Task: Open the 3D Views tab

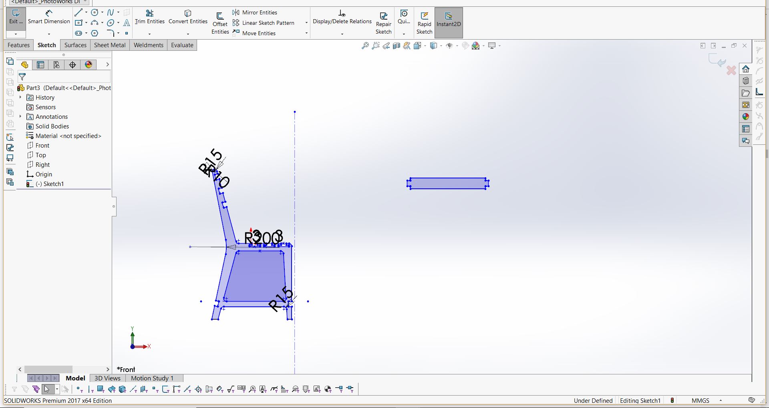Action: [x=107, y=378]
